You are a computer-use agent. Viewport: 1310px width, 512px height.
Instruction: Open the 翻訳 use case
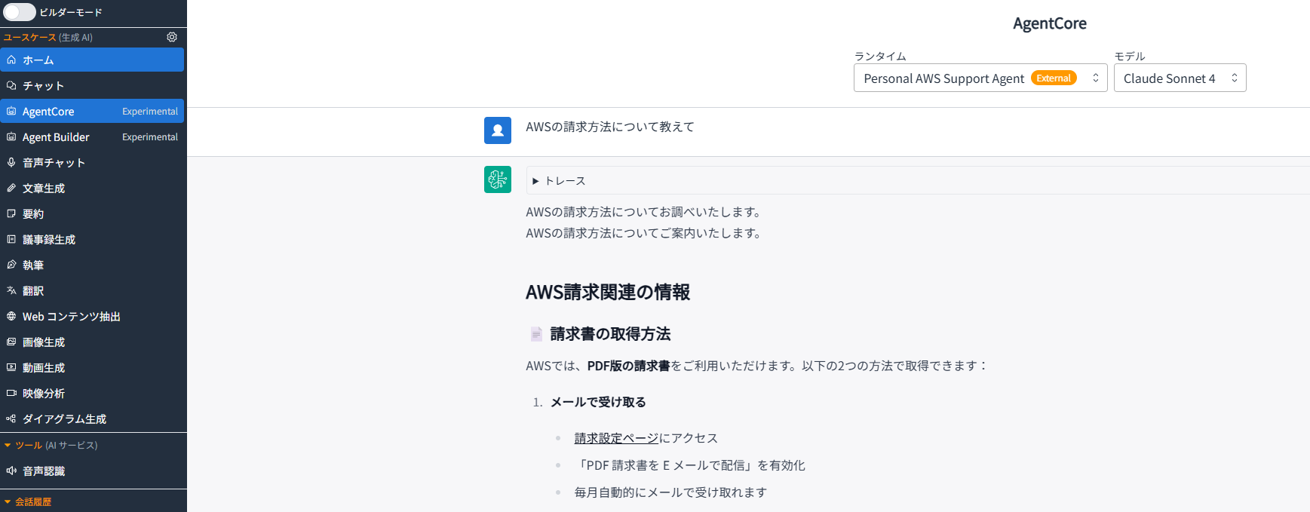click(92, 290)
